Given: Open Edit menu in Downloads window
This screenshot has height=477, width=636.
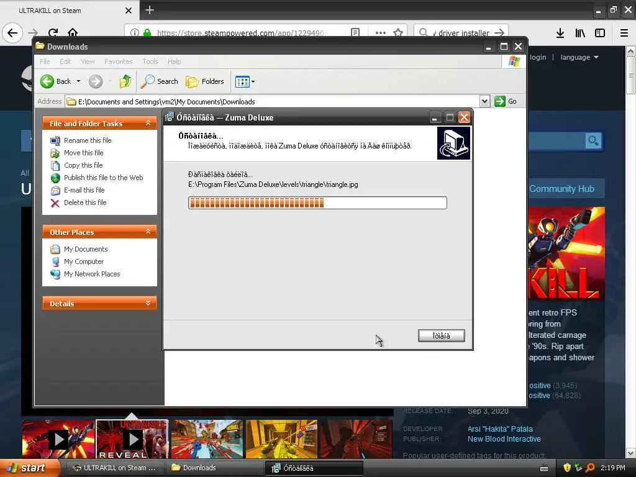Looking at the screenshot, I should (65, 61).
